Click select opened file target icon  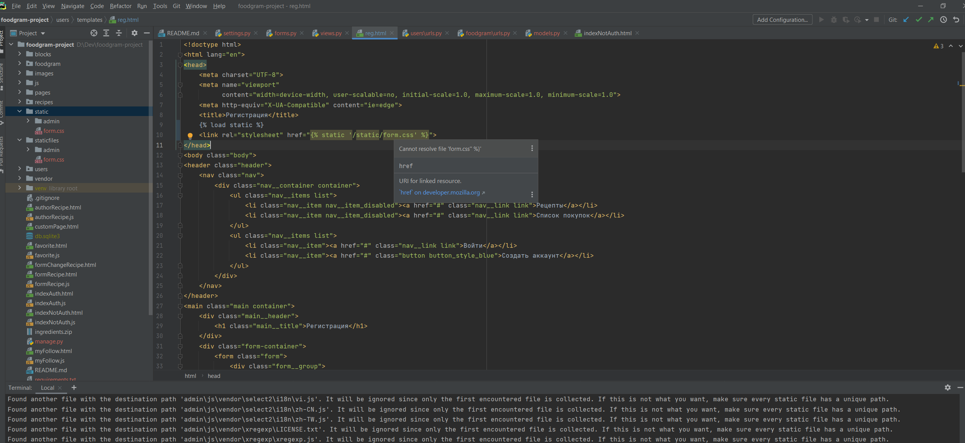94,33
